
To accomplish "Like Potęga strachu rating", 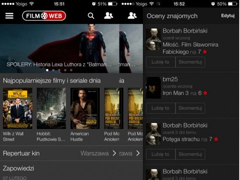I will pyautogui.click(x=161, y=154).
